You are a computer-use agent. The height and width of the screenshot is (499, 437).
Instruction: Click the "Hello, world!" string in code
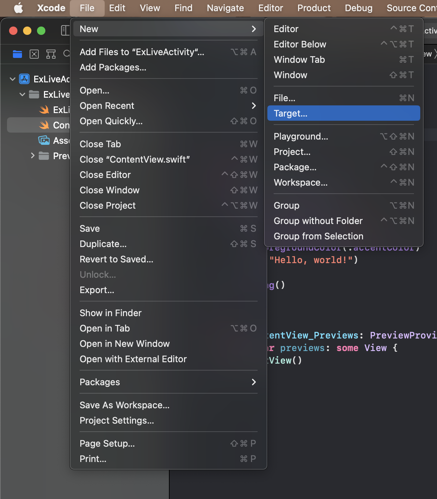[x=311, y=260]
